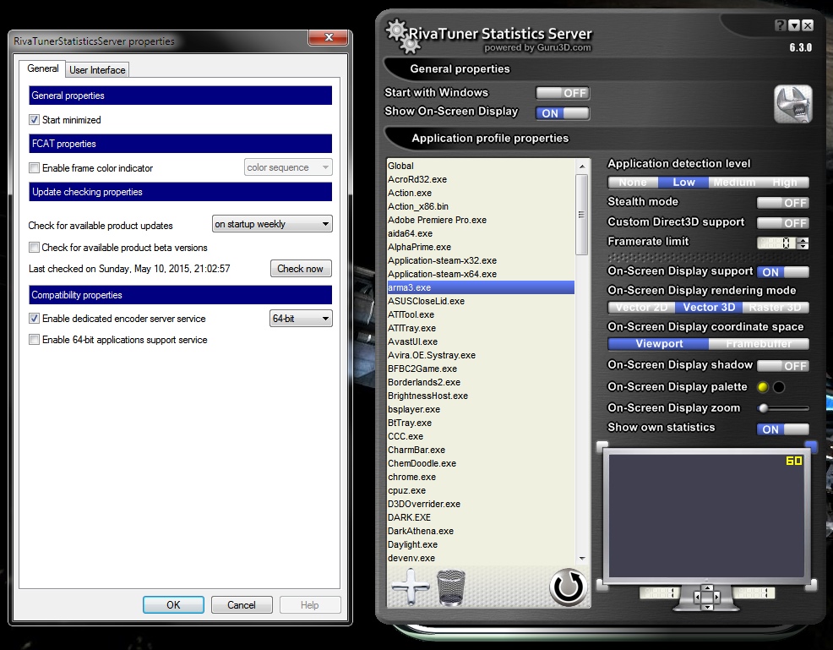This screenshot has height=650, width=833.
Task: Open the color sequence dropdown
Action: coord(288,167)
